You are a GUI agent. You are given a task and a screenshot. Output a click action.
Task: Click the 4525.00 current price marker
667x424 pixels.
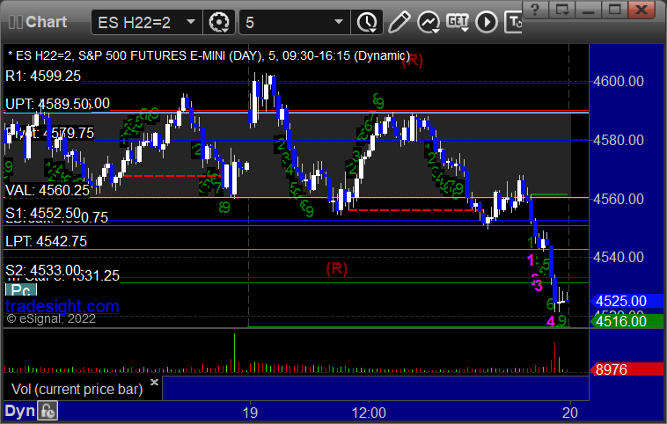[x=627, y=301]
